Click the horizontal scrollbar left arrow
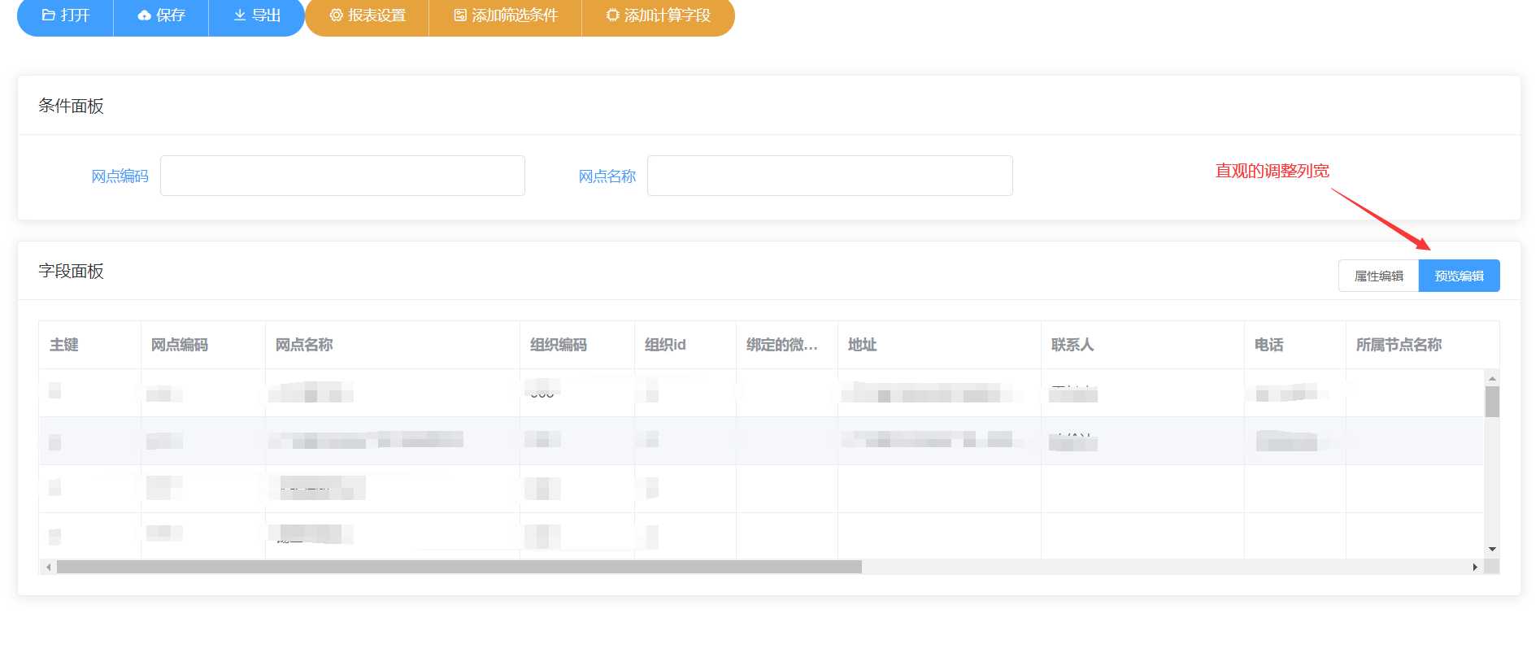Screen dimensions: 1540x670 coord(49,567)
